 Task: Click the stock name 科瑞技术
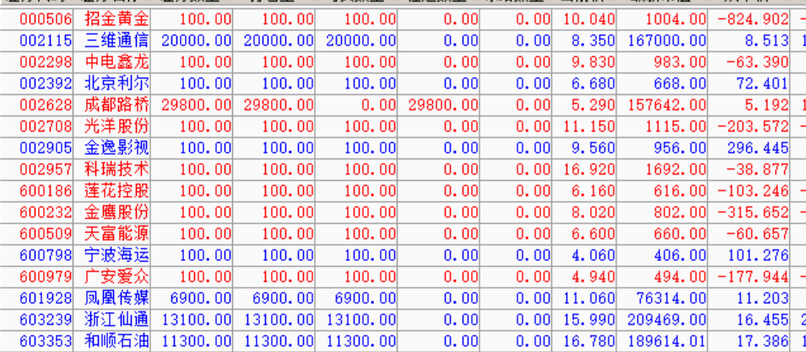[x=116, y=170]
